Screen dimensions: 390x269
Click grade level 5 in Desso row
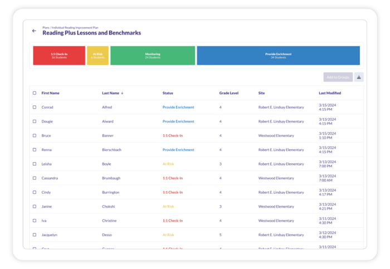point(221,234)
